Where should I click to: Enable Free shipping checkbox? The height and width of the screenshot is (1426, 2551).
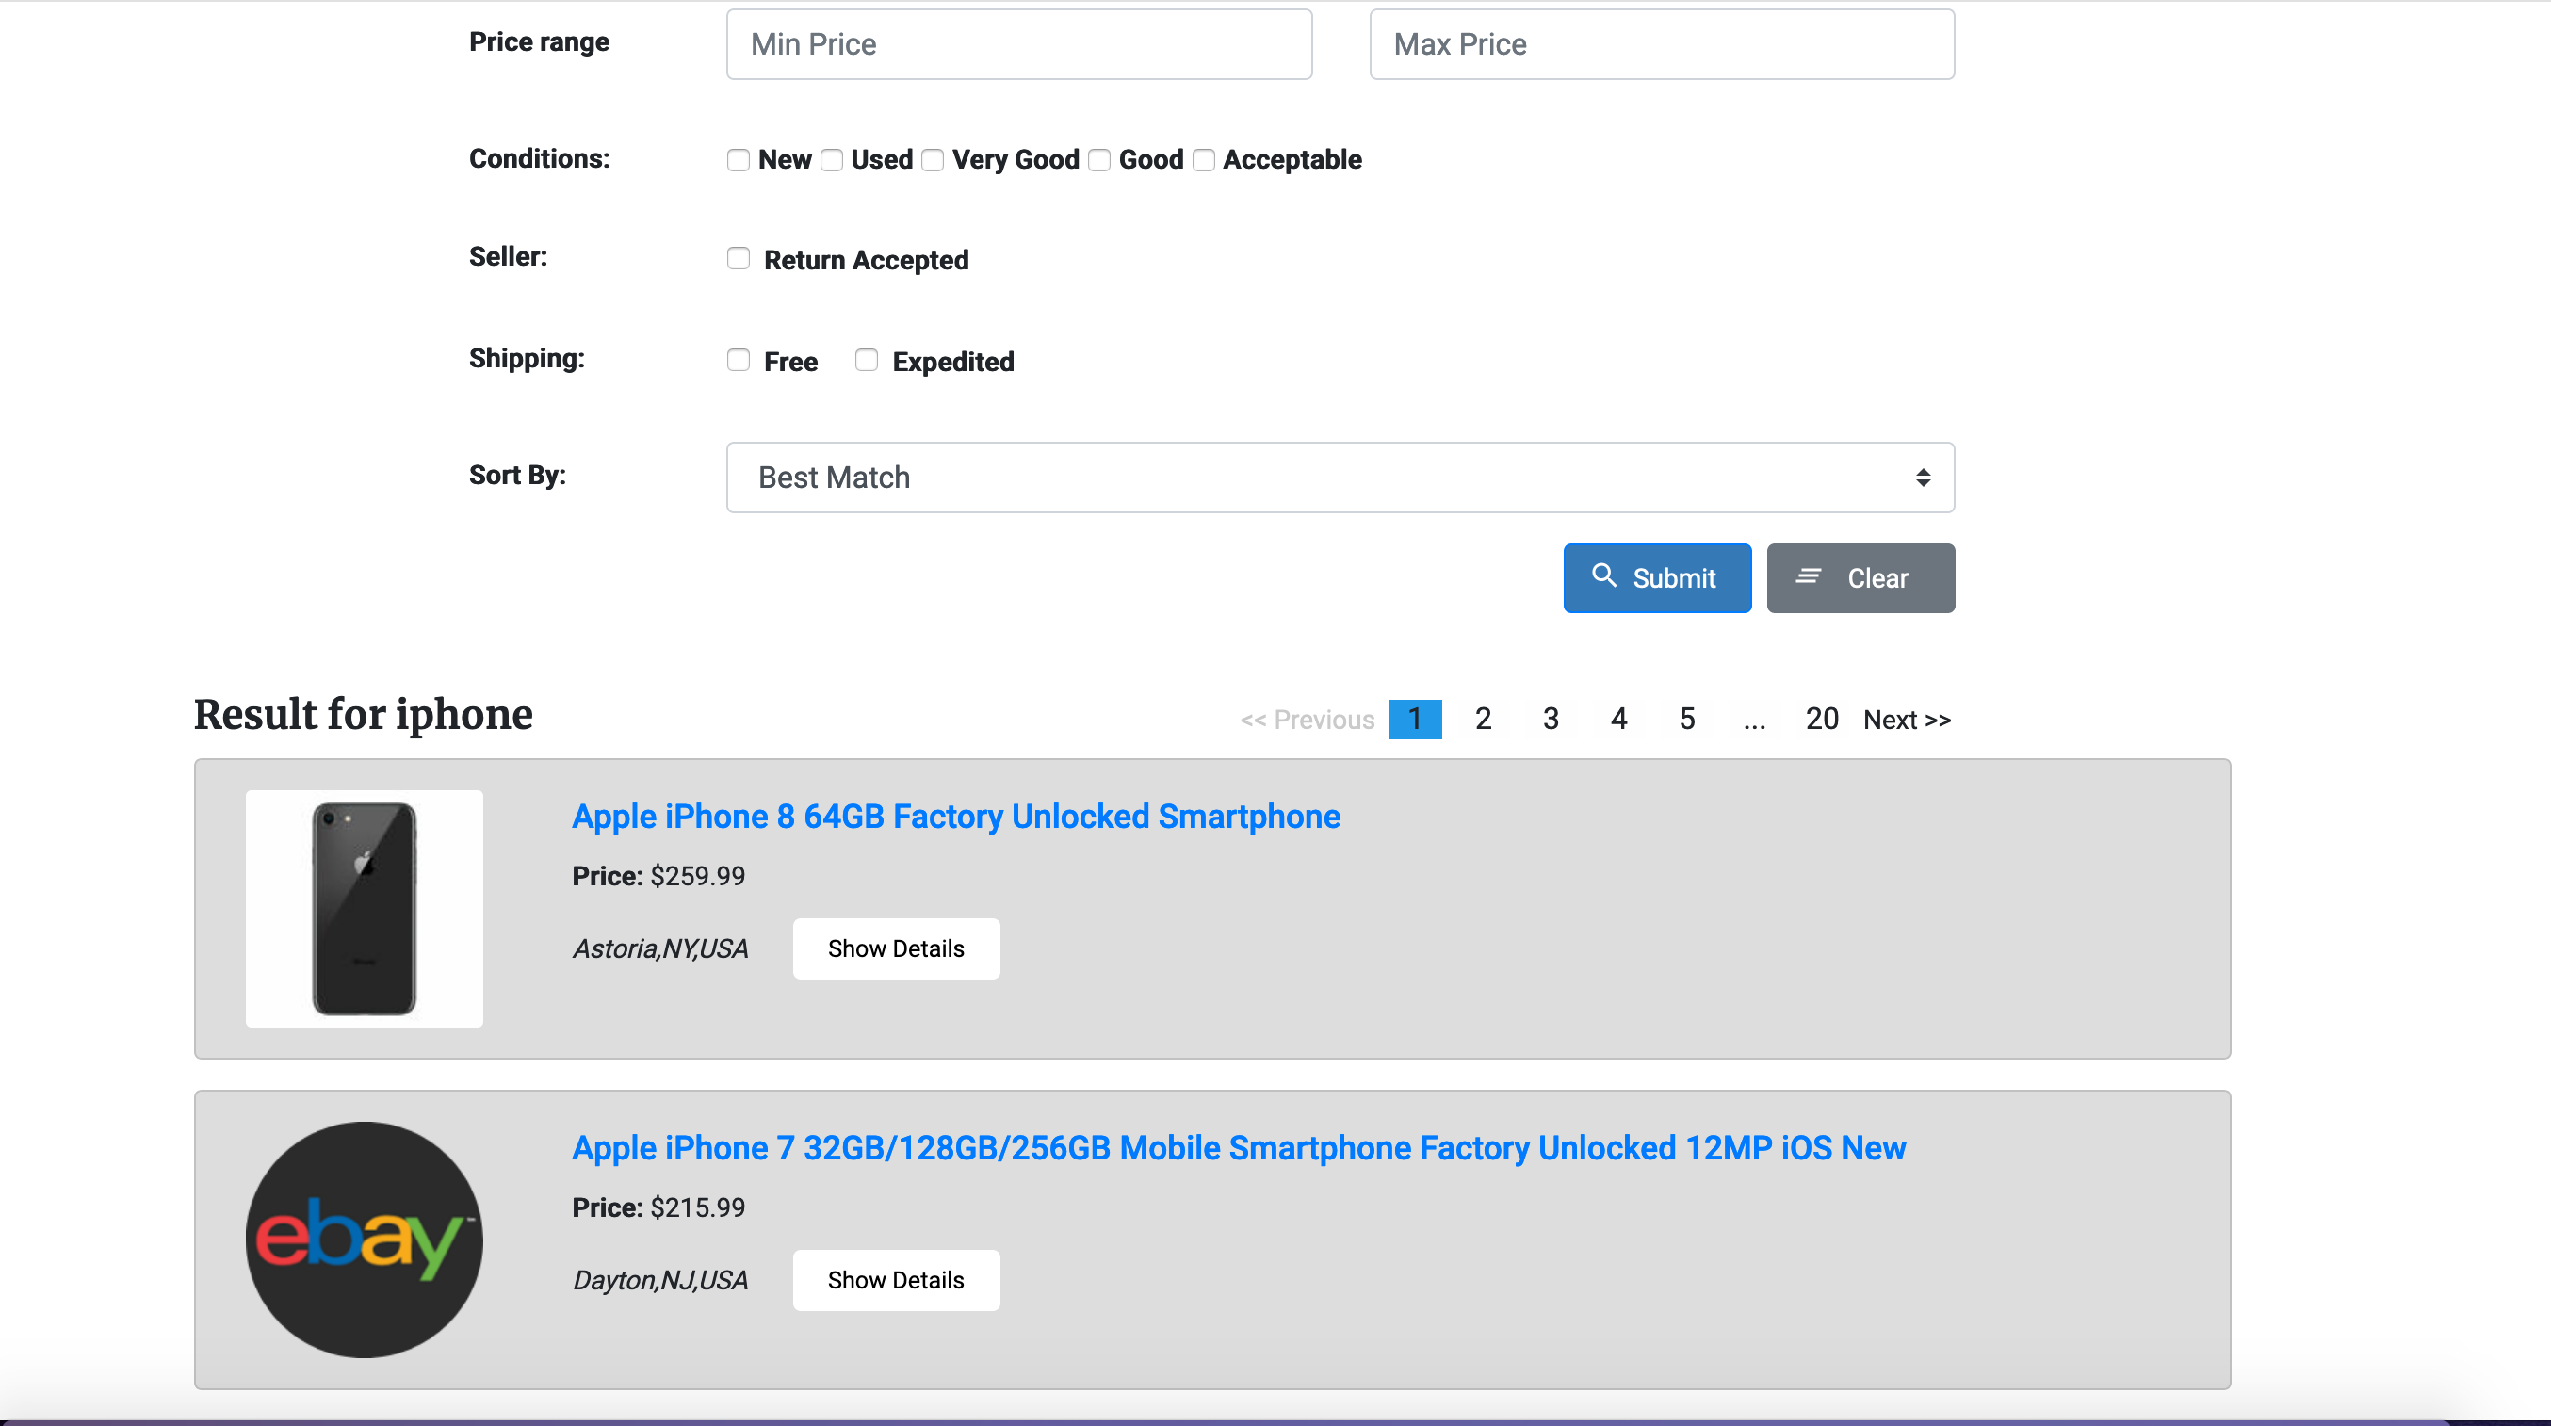738,361
